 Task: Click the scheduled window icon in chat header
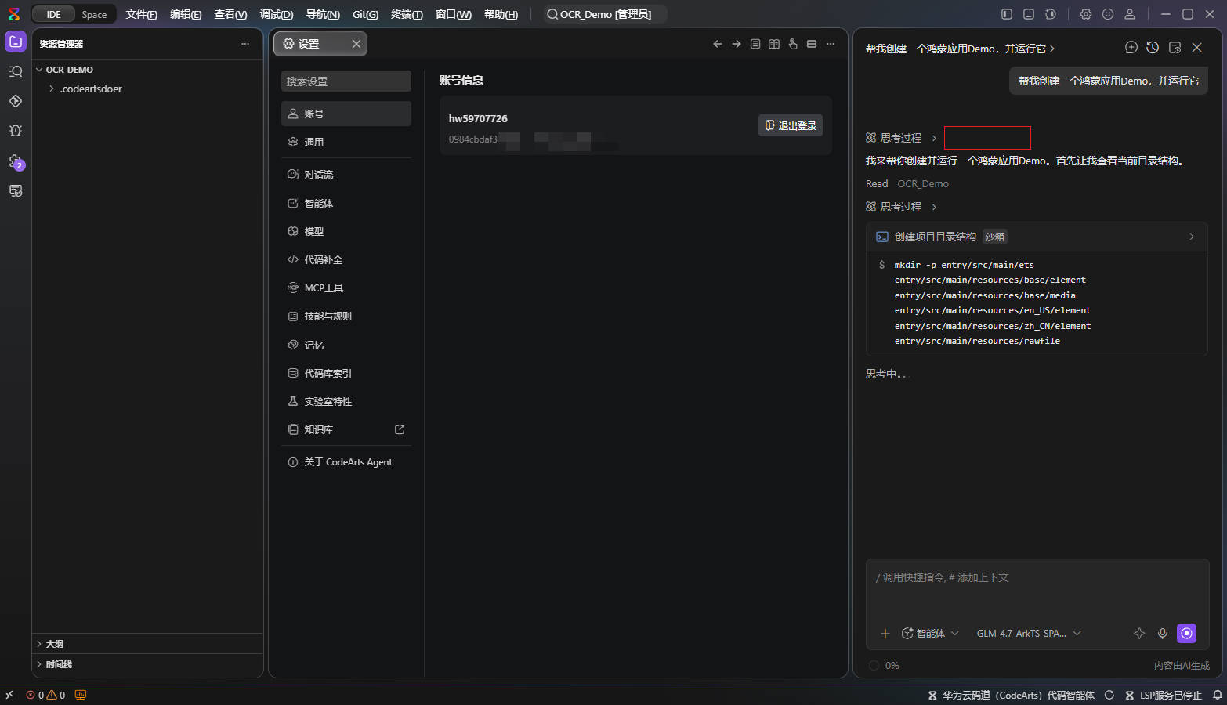pos(1175,48)
